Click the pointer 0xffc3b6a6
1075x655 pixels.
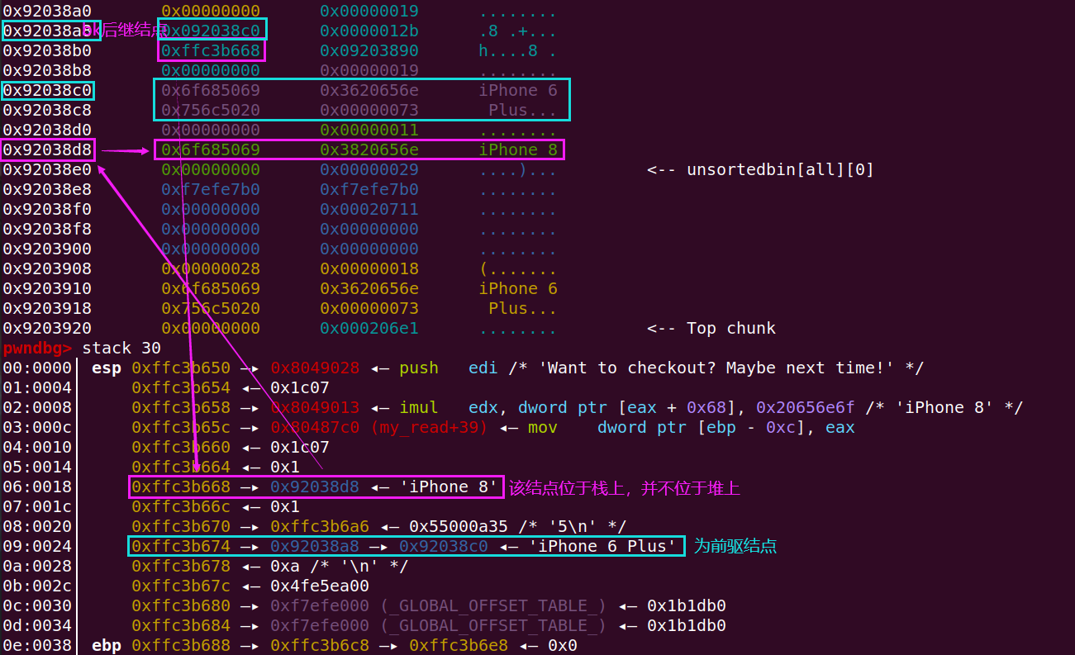point(320,527)
